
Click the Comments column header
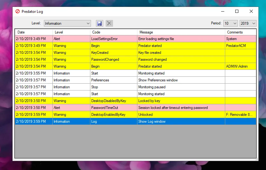click(x=240, y=32)
